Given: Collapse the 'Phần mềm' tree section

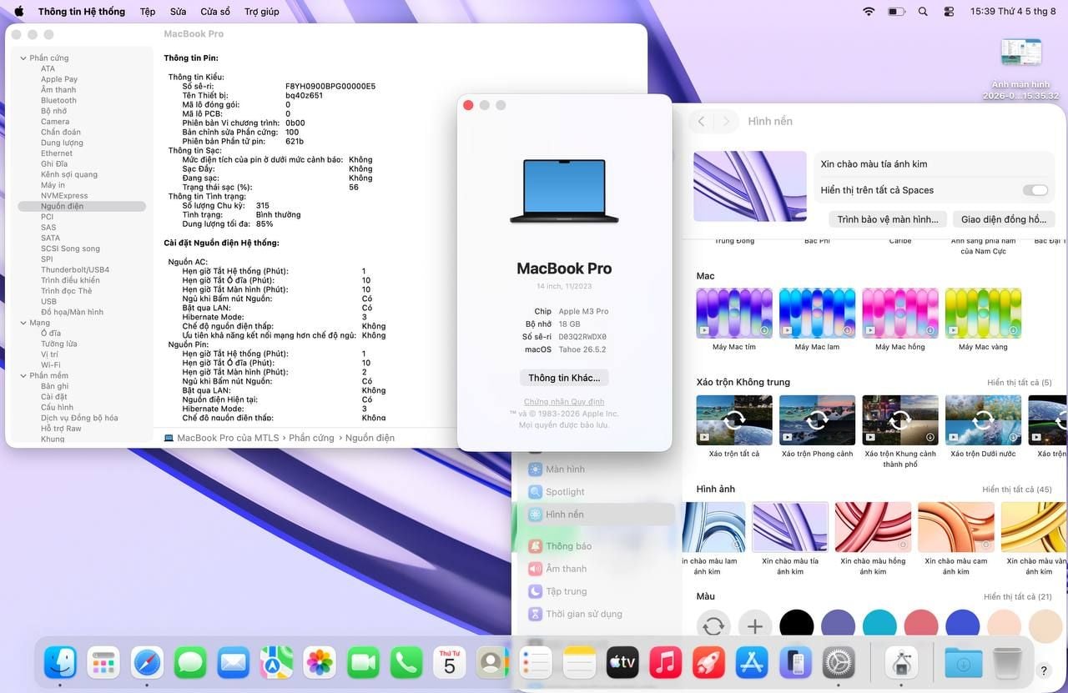Looking at the screenshot, I should tap(23, 376).
